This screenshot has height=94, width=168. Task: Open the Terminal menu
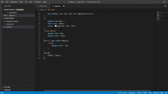coord(37,2)
